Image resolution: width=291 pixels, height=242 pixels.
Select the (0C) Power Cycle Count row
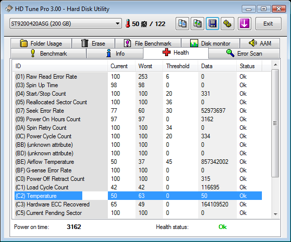point(138,136)
